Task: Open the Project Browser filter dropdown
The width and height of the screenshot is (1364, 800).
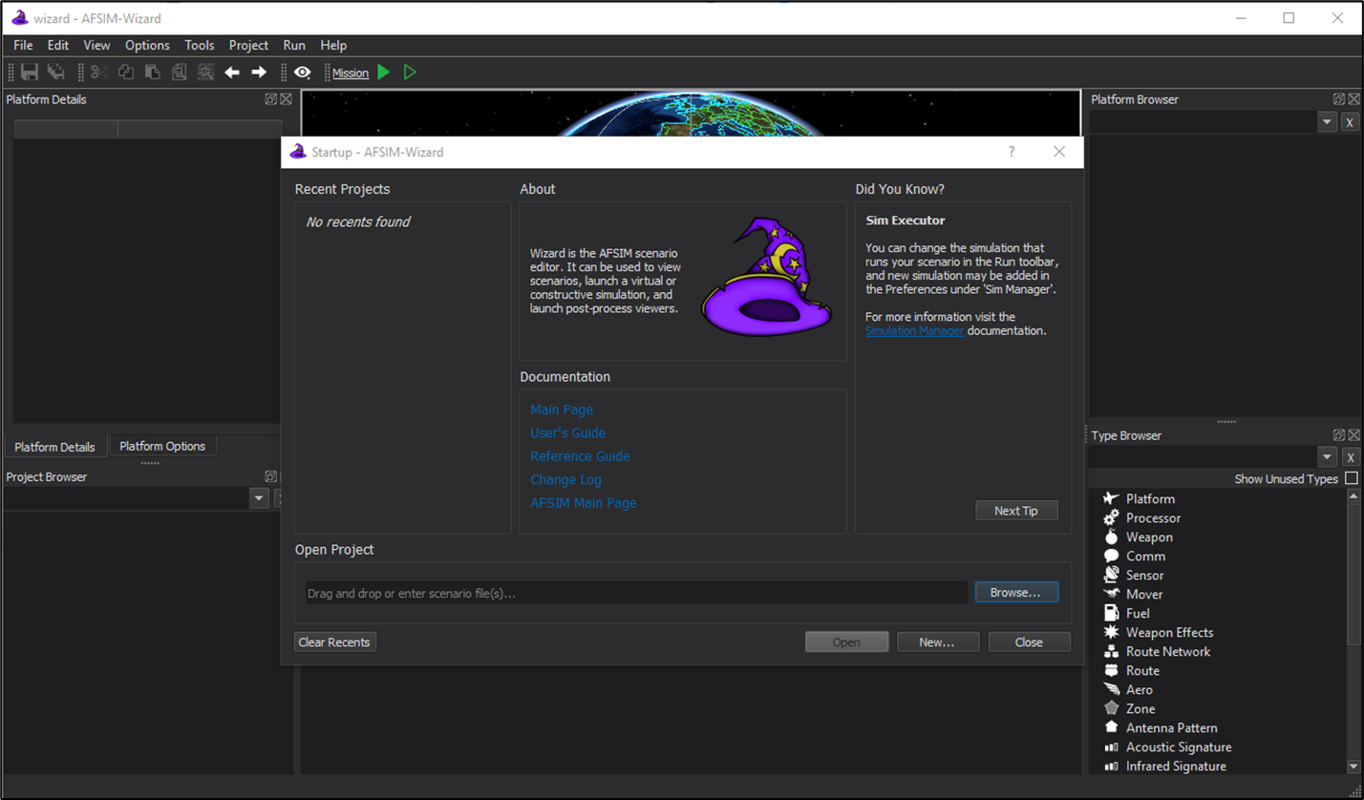Action: click(259, 498)
